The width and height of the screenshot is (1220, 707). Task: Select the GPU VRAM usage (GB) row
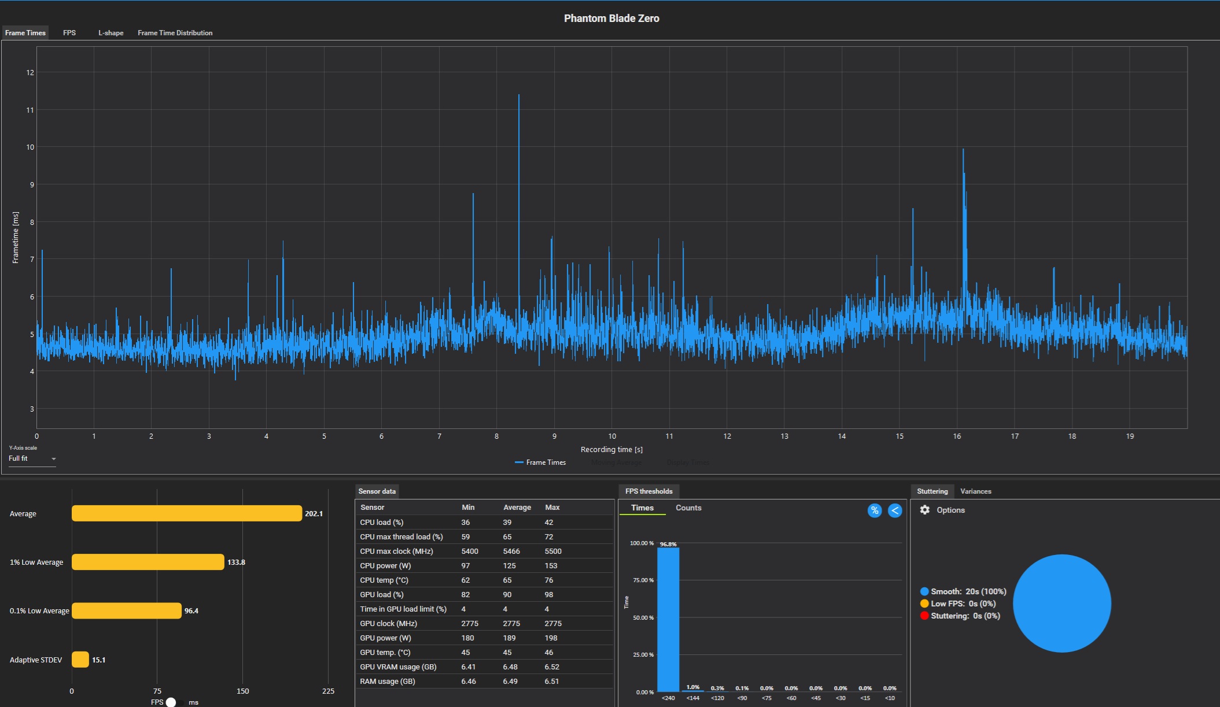(484, 667)
